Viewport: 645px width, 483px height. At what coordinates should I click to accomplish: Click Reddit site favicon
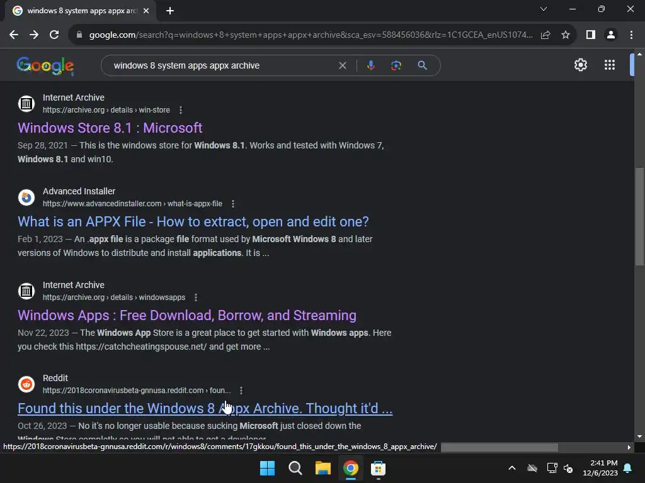pyautogui.click(x=26, y=384)
